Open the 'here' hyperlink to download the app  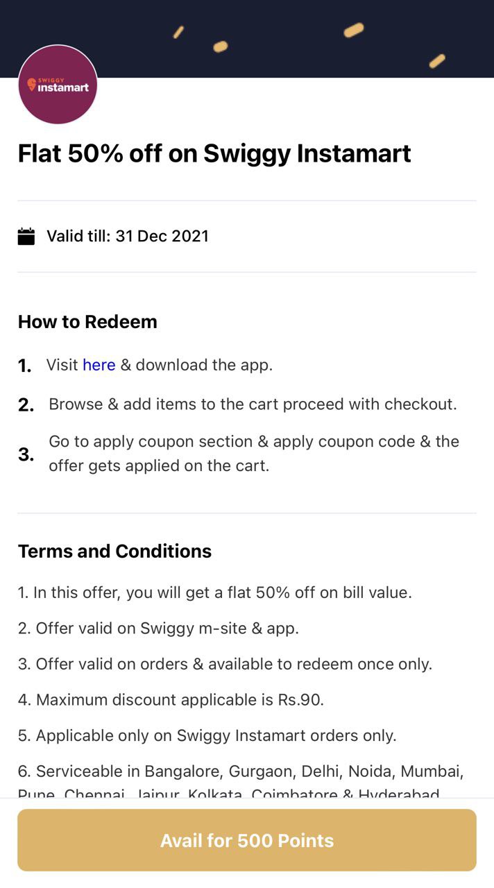(x=97, y=365)
